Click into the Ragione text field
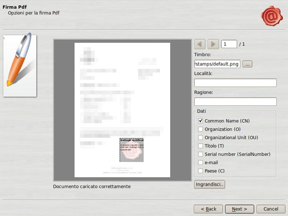288x216 pixels. point(235,102)
